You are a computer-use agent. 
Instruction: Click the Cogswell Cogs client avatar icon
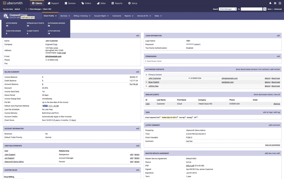(x=6, y=16)
